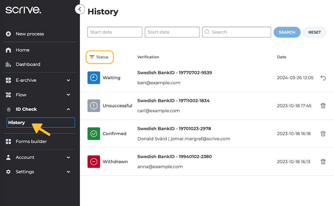
Task: Click the Withdrawn status label
Action: click(115, 162)
